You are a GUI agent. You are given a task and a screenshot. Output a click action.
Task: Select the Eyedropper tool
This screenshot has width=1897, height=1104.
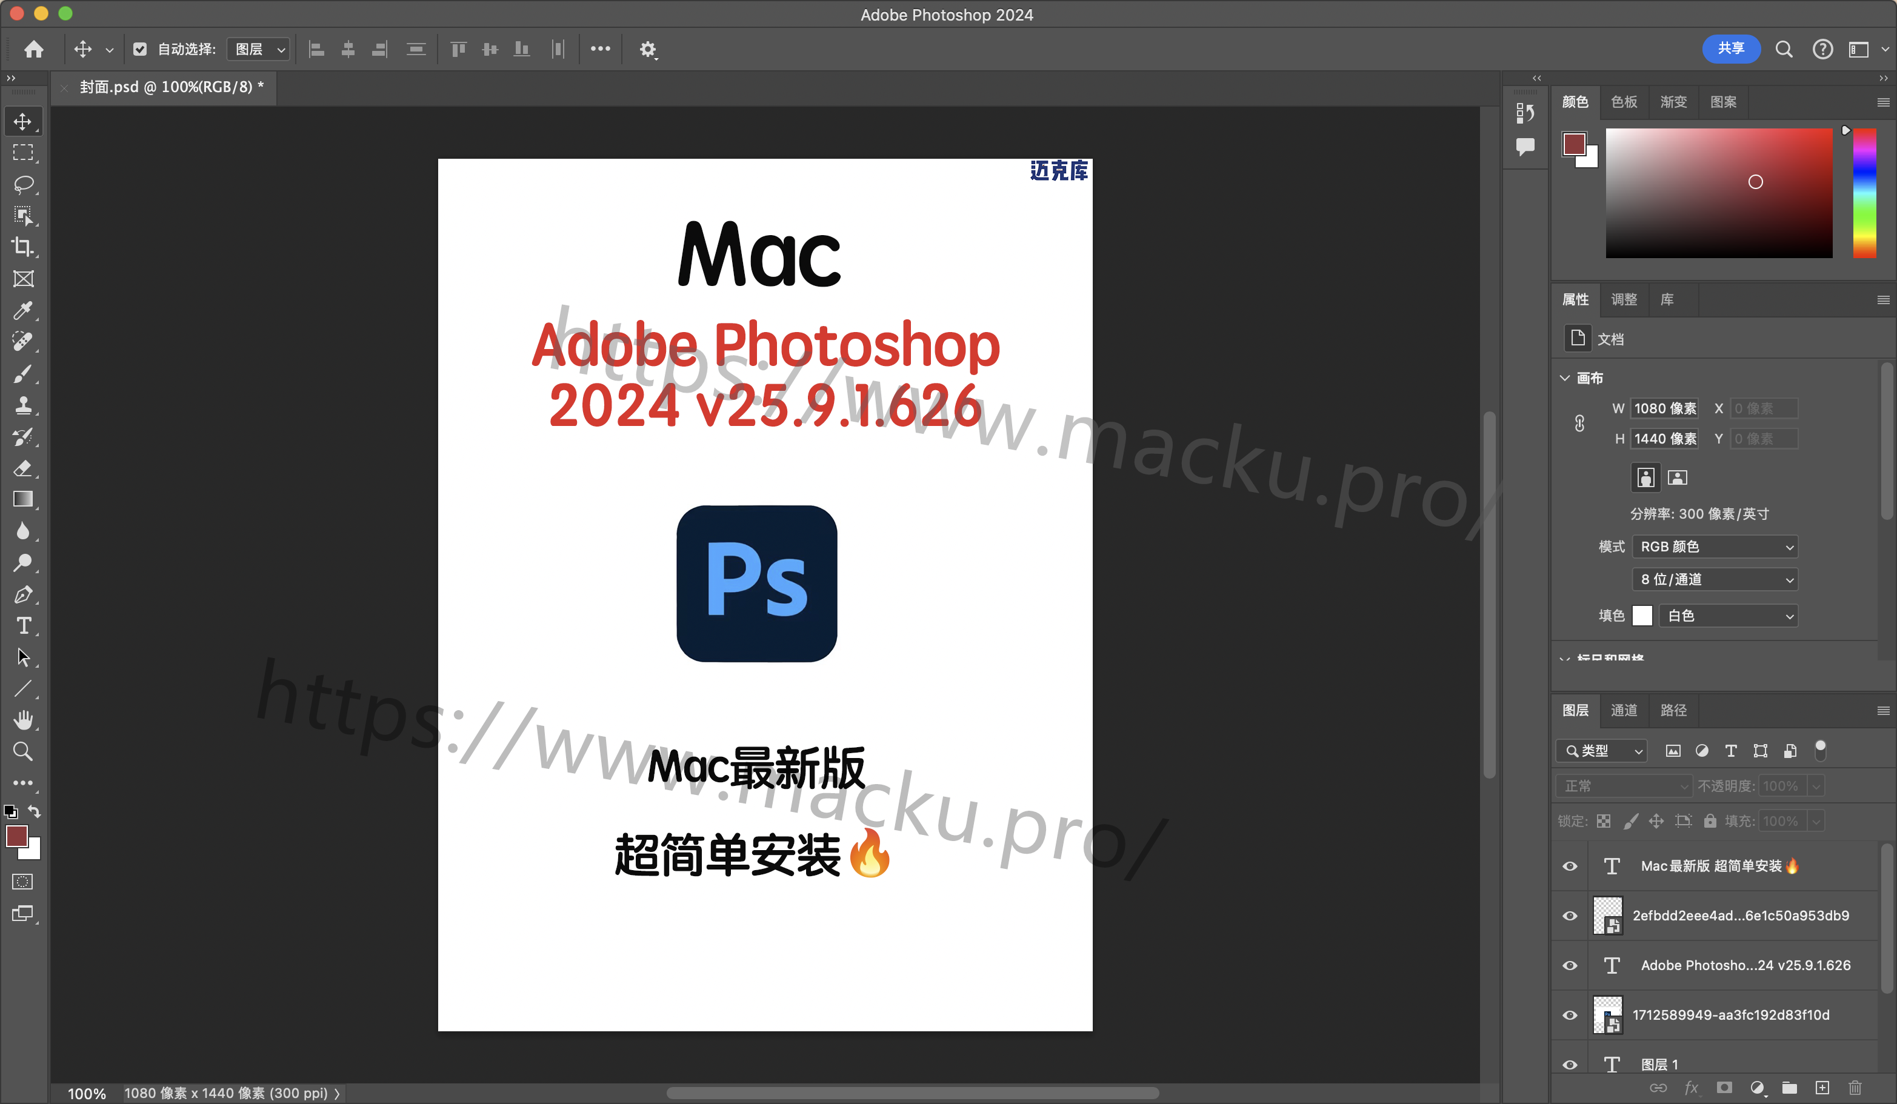(x=22, y=310)
